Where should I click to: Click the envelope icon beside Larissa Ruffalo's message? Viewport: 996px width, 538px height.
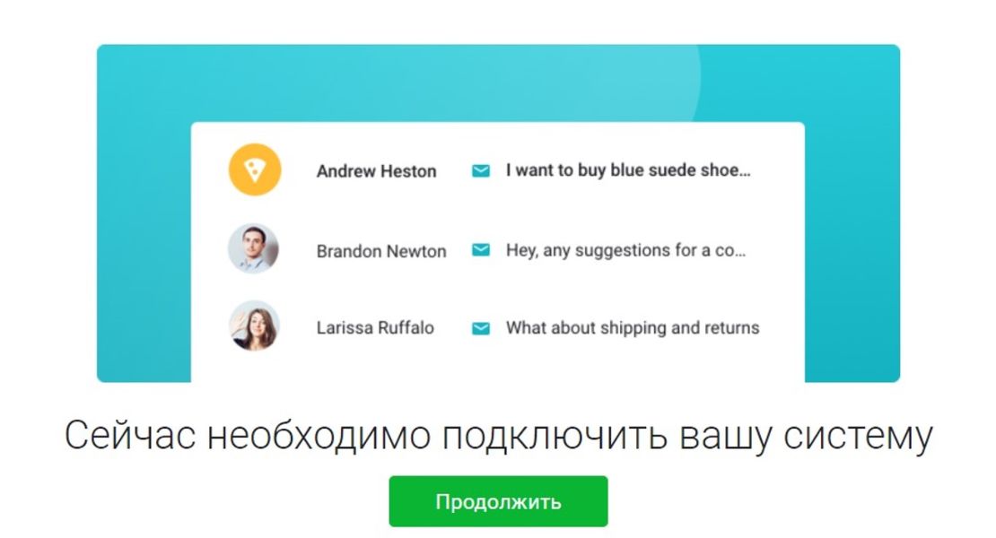(481, 328)
